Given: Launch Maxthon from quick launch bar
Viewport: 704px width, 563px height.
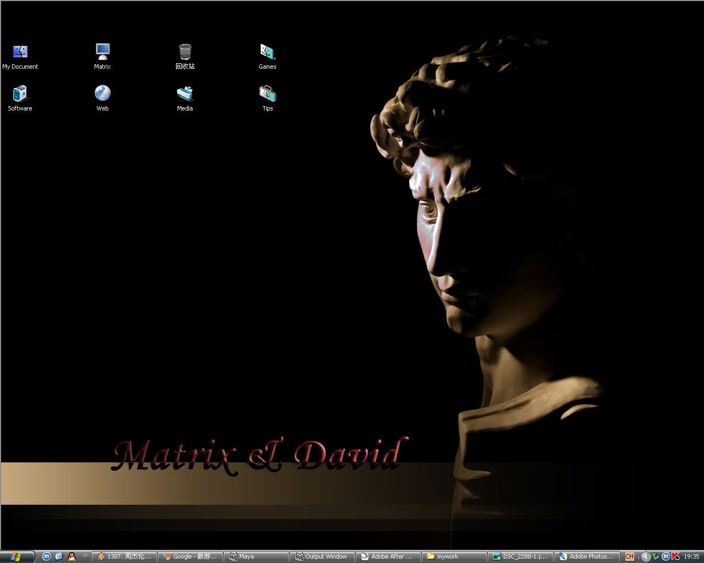Looking at the screenshot, I should pyautogui.click(x=47, y=556).
